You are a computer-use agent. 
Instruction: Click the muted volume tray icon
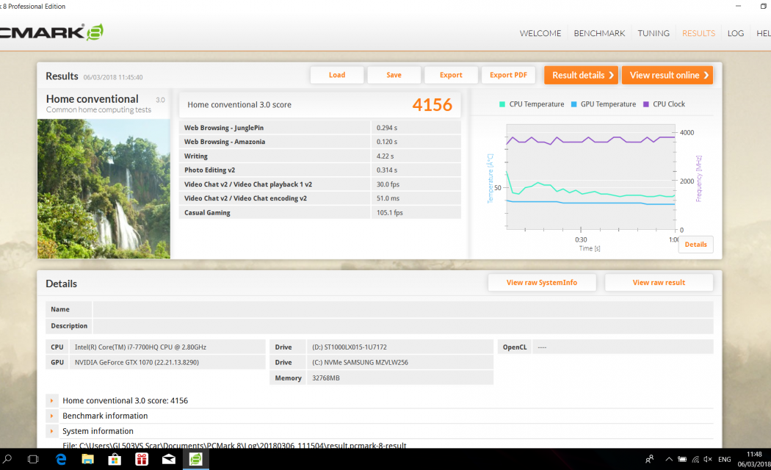click(x=708, y=459)
